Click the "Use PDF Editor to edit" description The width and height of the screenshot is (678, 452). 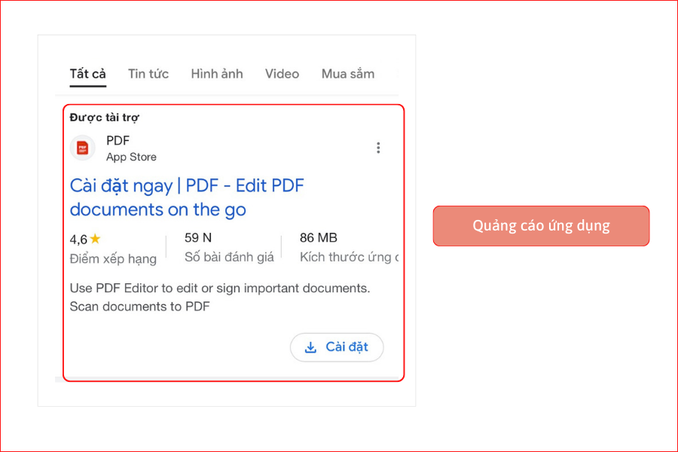[220, 297]
